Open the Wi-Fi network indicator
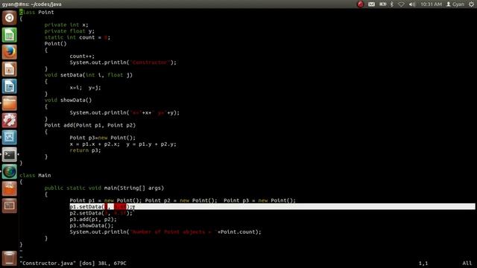 pos(401,4)
